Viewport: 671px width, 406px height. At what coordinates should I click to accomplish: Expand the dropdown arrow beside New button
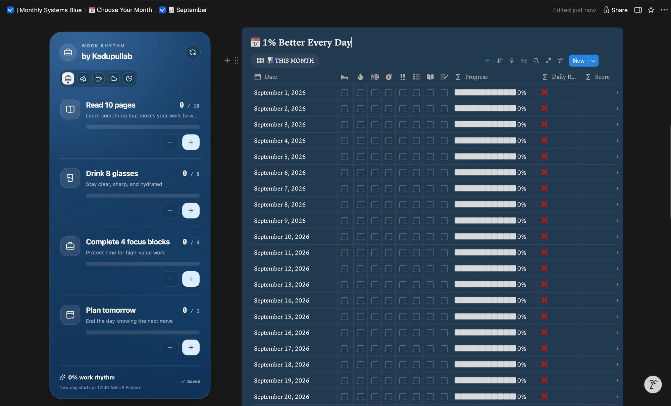click(593, 61)
